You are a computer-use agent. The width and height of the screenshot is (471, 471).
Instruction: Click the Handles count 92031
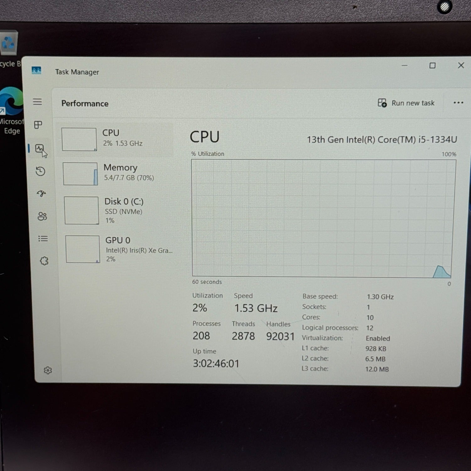pyautogui.click(x=280, y=336)
